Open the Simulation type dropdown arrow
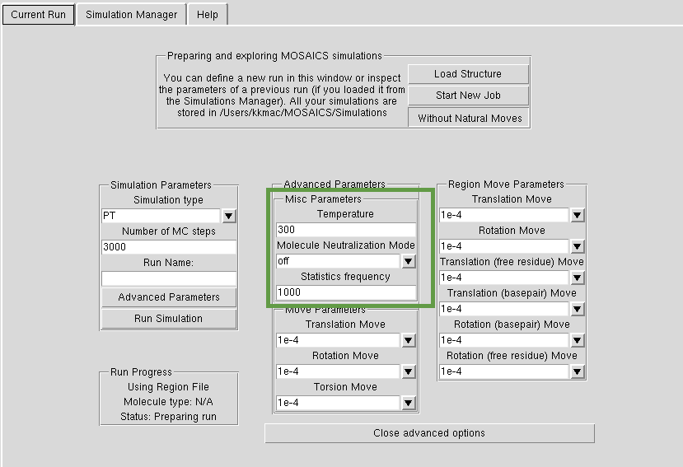This screenshot has width=683, height=467. click(229, 216)
